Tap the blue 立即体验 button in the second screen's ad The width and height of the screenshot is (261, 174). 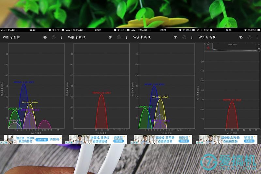pos(118,141)
